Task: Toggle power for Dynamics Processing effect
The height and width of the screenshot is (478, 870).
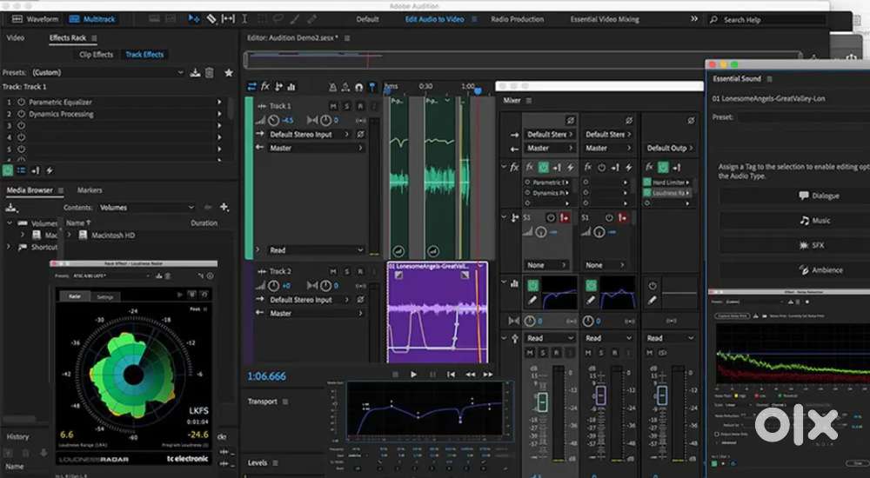Action: pos(21,114)
